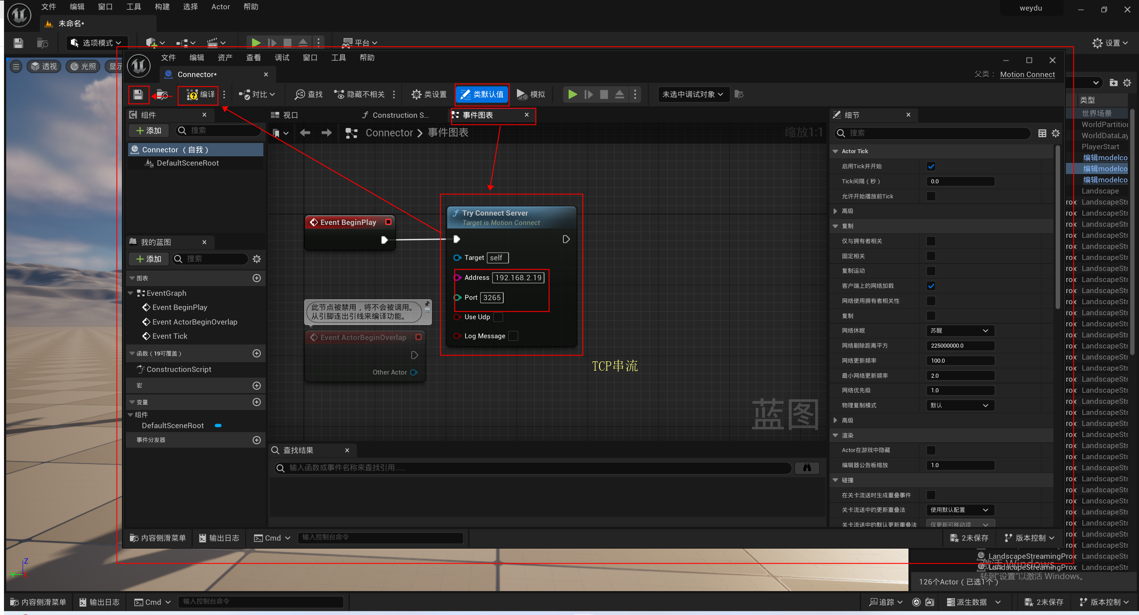Open the Find tool in blueprint toolbar
Screen dimensions: 1139x615
[x=309, y=94]
